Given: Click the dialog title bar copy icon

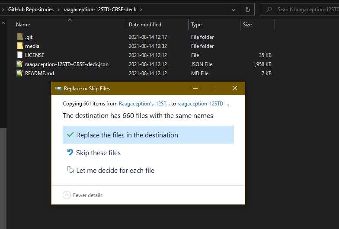Looking at the screenshot, I should [58, 89].
